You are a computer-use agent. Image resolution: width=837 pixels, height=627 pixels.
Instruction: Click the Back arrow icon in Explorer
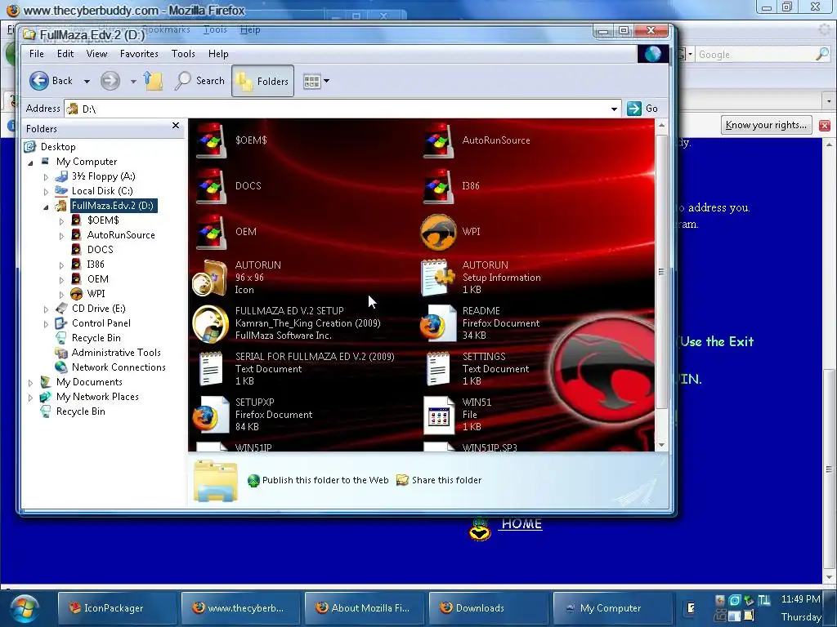[x=39, y=81]
